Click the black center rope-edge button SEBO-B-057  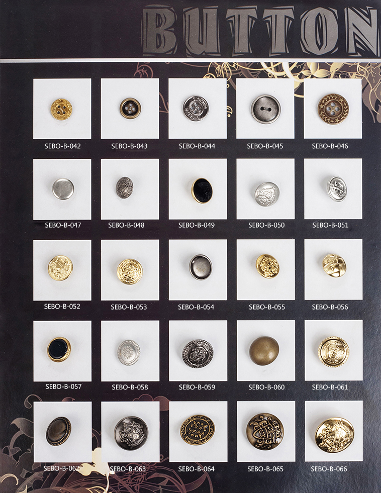coord(59,349)
